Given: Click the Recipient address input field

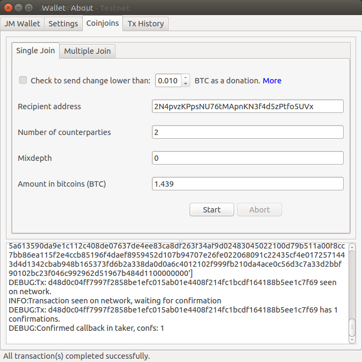Looking at the screenshot, I should pos(248,107).
